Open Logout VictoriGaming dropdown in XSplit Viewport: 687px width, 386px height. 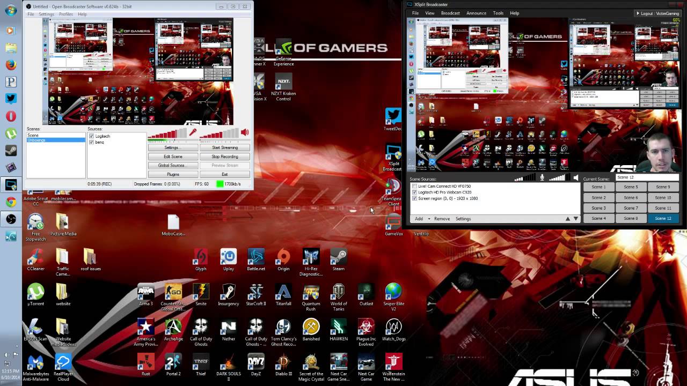[x=658, y=13]
